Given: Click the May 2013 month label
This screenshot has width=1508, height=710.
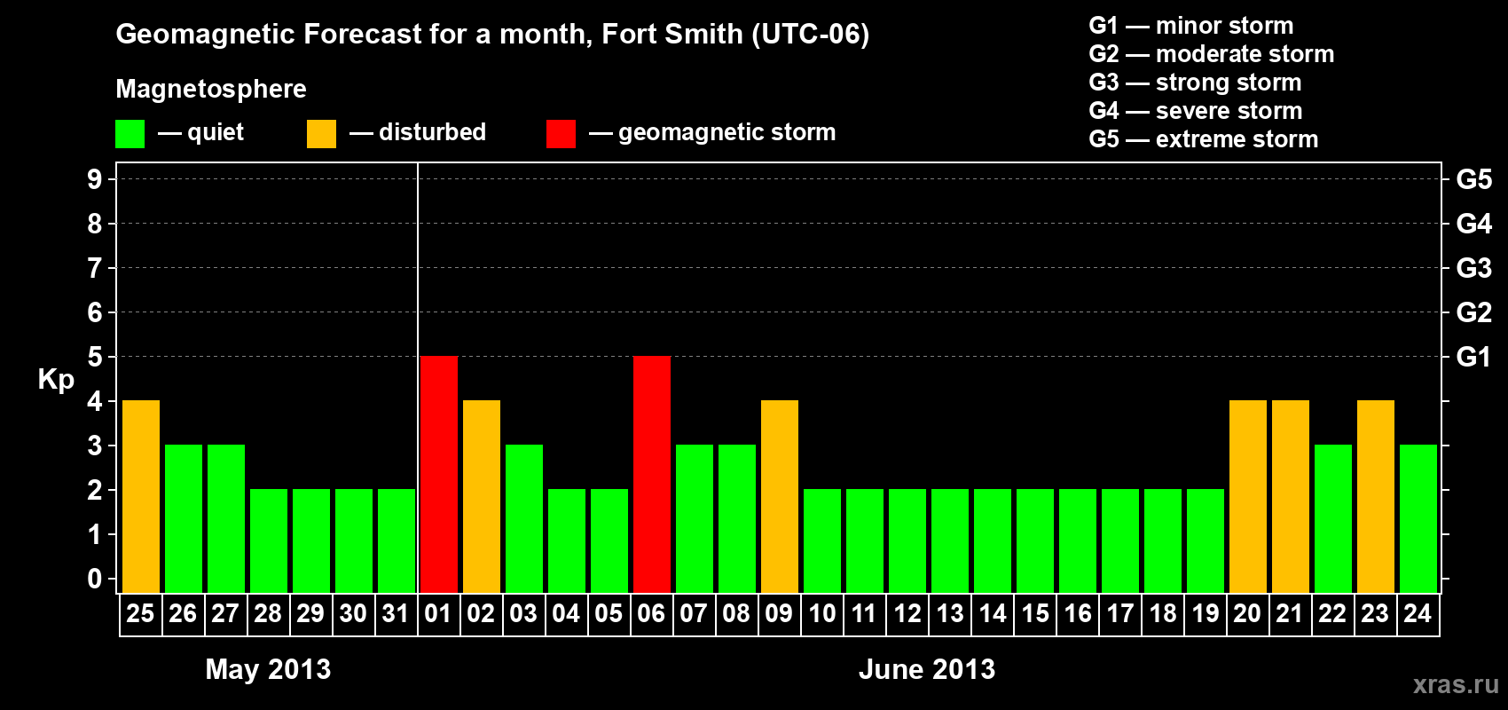Looking at the screenshot, I should [268, 669].
